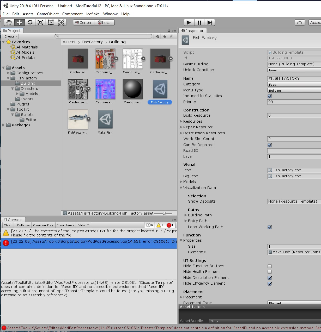Select the Rect Transform tool
The width and height of the screenshot is (321, 332).
(51, 22)
